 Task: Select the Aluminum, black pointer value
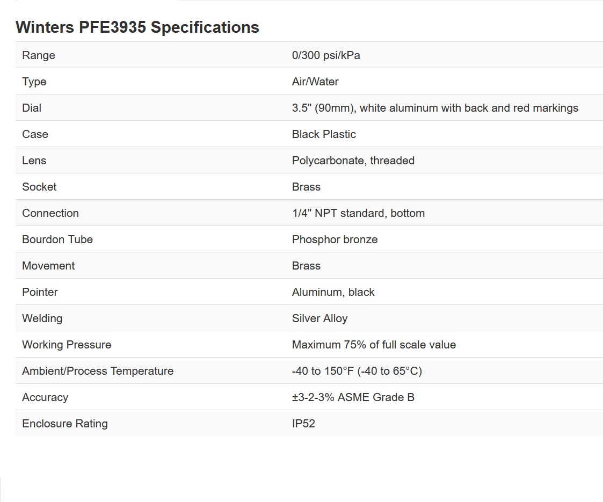tap(333, 292)
